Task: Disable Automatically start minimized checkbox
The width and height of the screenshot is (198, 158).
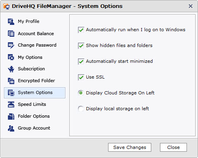Action: click(x=81, y=62)
